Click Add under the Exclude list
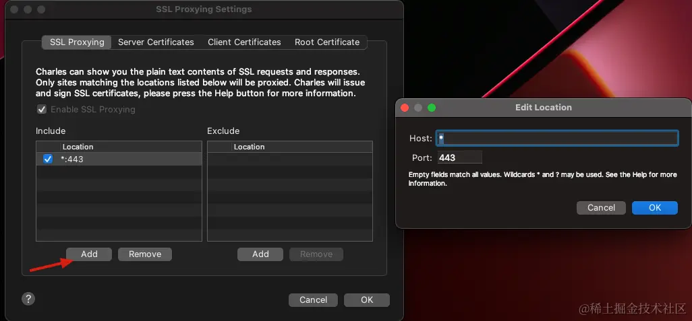692x321 pixels. click(260, 254)
